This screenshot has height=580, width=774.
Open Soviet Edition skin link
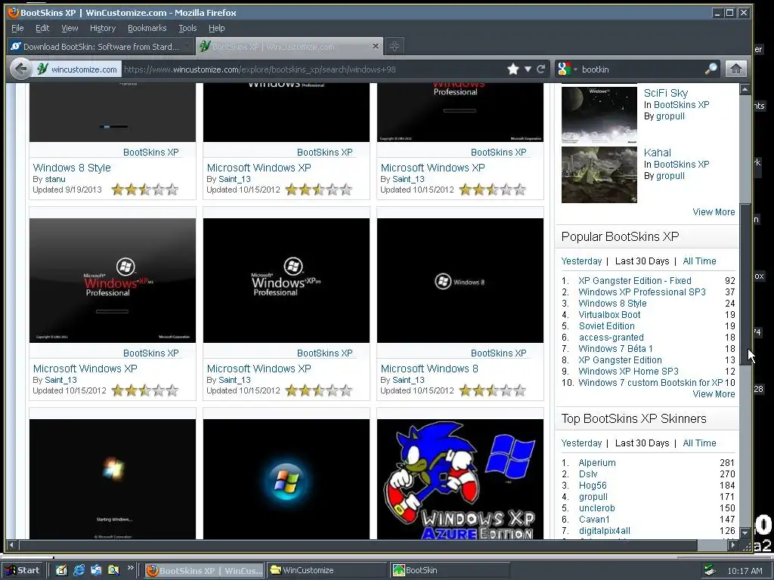[x=606, y=326]
